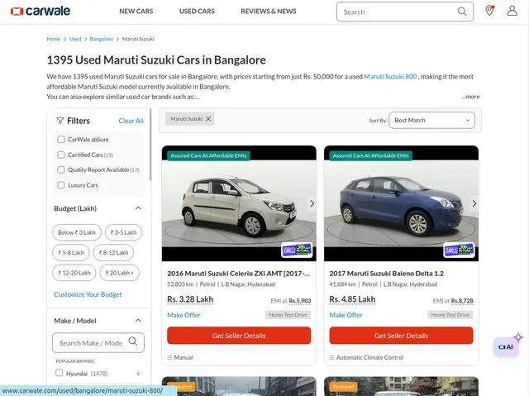Open the user profile icon

coord(512,11)
